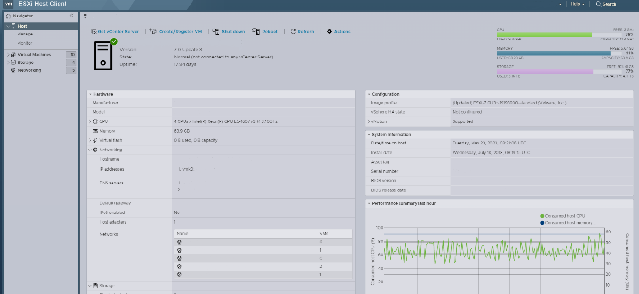Viewport: 639px width, 294px height.
Task: Click the Refresh circular arrow icon
Action: tap(293, 32)
